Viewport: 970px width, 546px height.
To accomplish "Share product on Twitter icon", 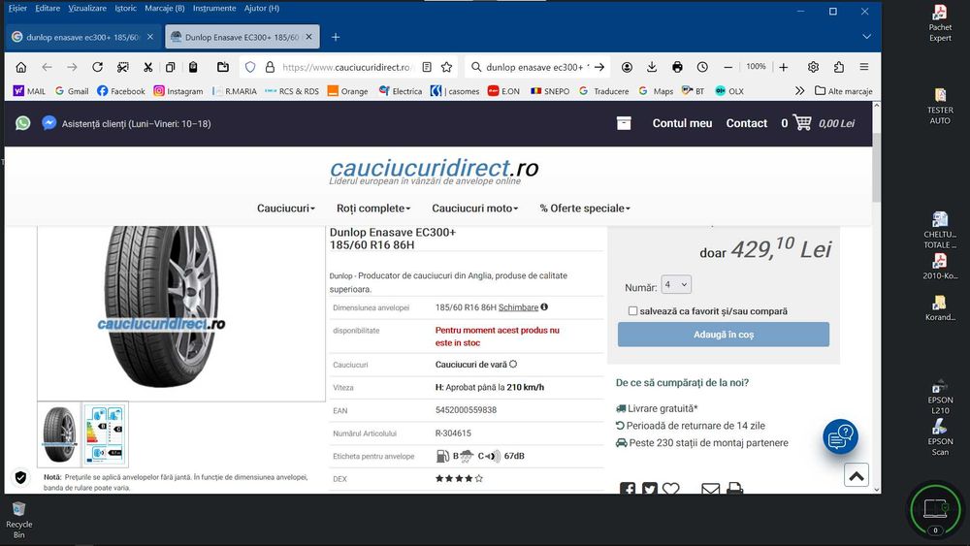I will [650, 489].
